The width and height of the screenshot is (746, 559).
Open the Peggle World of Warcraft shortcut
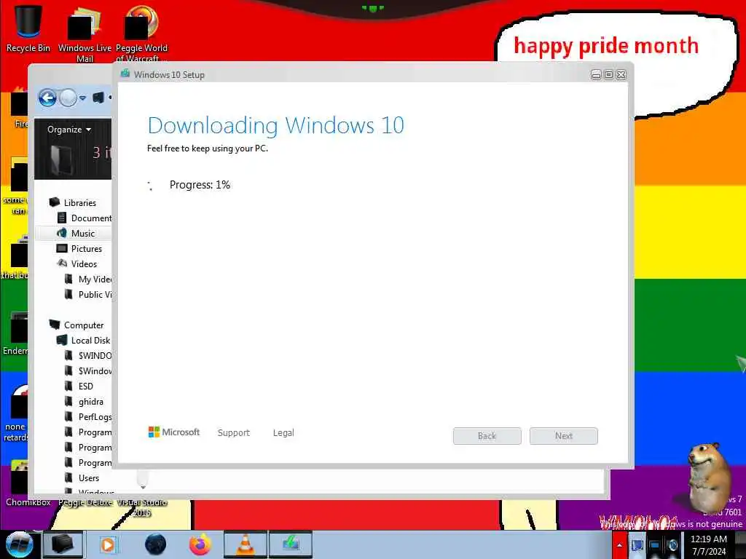141,33
